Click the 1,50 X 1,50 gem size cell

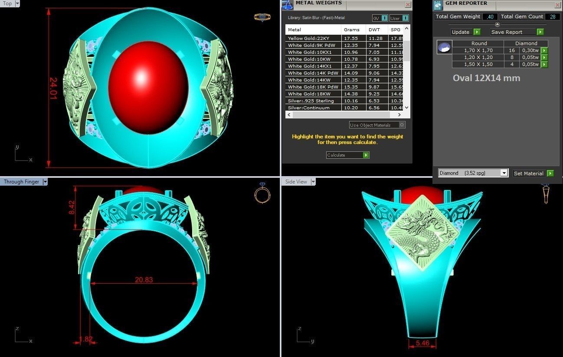[478, 64]
